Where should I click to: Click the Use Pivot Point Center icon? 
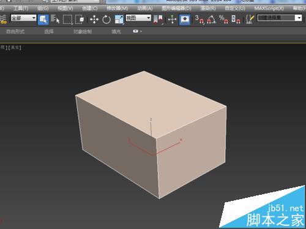[159, 20]
